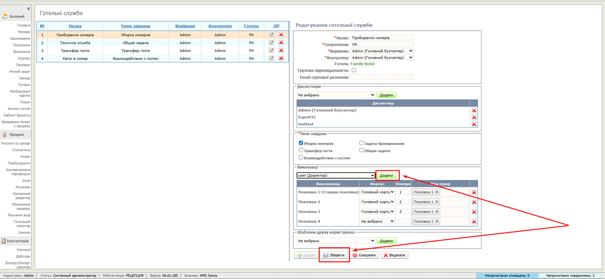Open the Корпус dropdown for Покоївка 4

(x=377, y=221)
